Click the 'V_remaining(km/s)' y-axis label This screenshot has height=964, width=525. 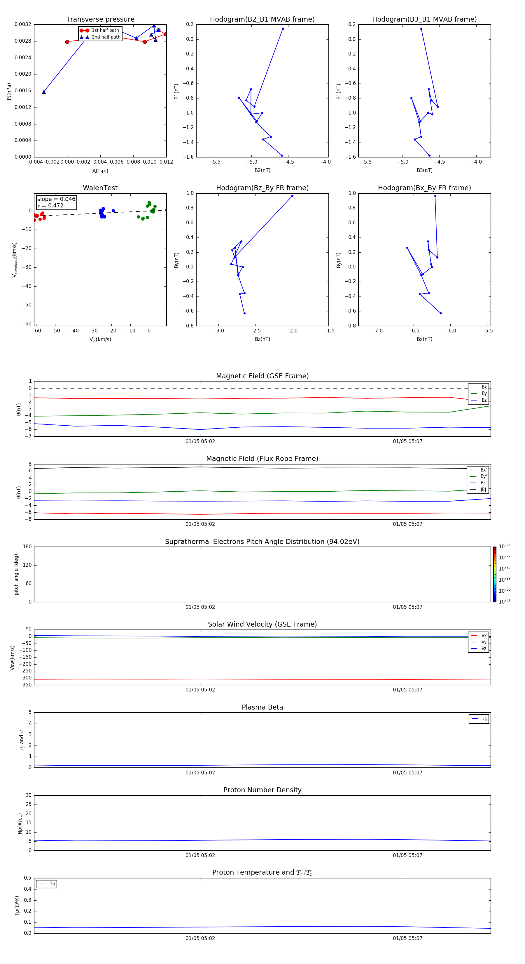[15, 260]
